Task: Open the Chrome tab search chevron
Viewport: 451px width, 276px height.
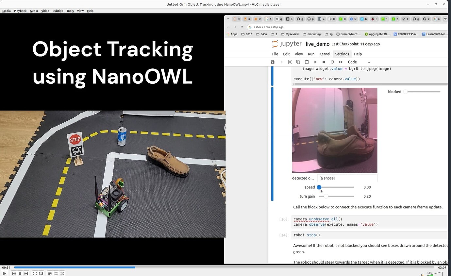Action: [228, 19]
